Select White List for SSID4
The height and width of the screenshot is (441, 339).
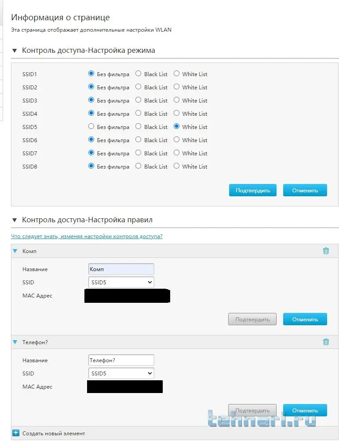176,113
